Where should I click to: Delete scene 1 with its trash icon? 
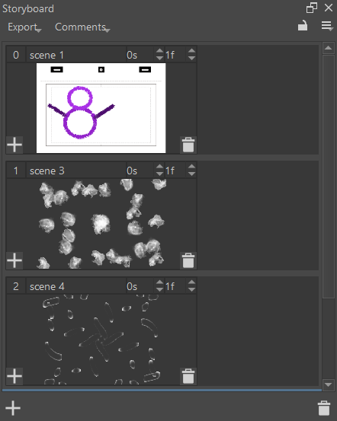click(x=188, y=145)
